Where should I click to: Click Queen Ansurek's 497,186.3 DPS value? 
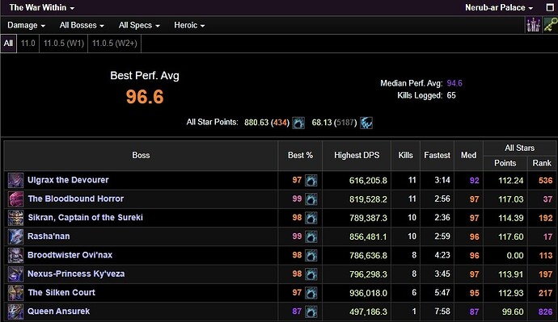(x=368, y=312)
